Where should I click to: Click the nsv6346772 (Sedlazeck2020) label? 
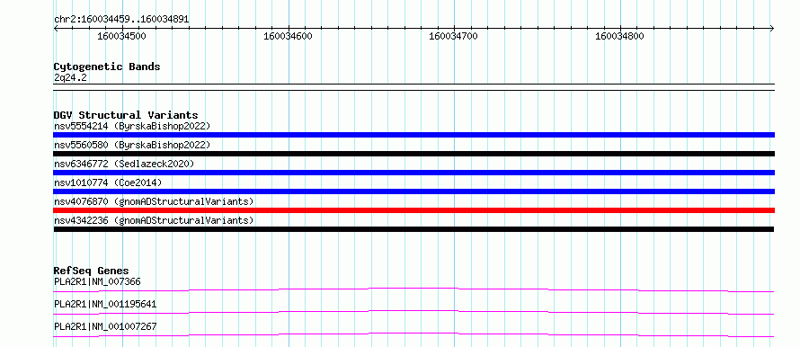coord(124,164)
